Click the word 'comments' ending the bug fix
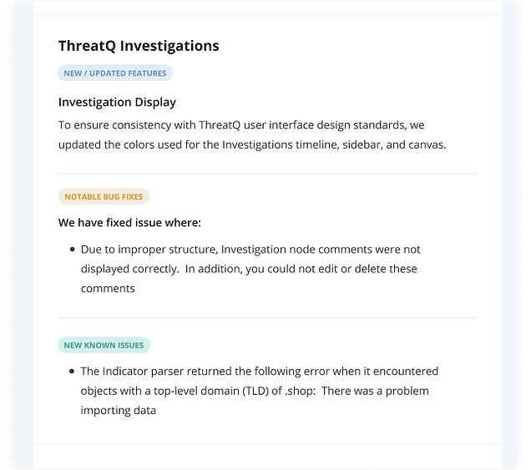The width and height of the screenshot is (531, 470). pyautogui.click(x=108, y=289)
